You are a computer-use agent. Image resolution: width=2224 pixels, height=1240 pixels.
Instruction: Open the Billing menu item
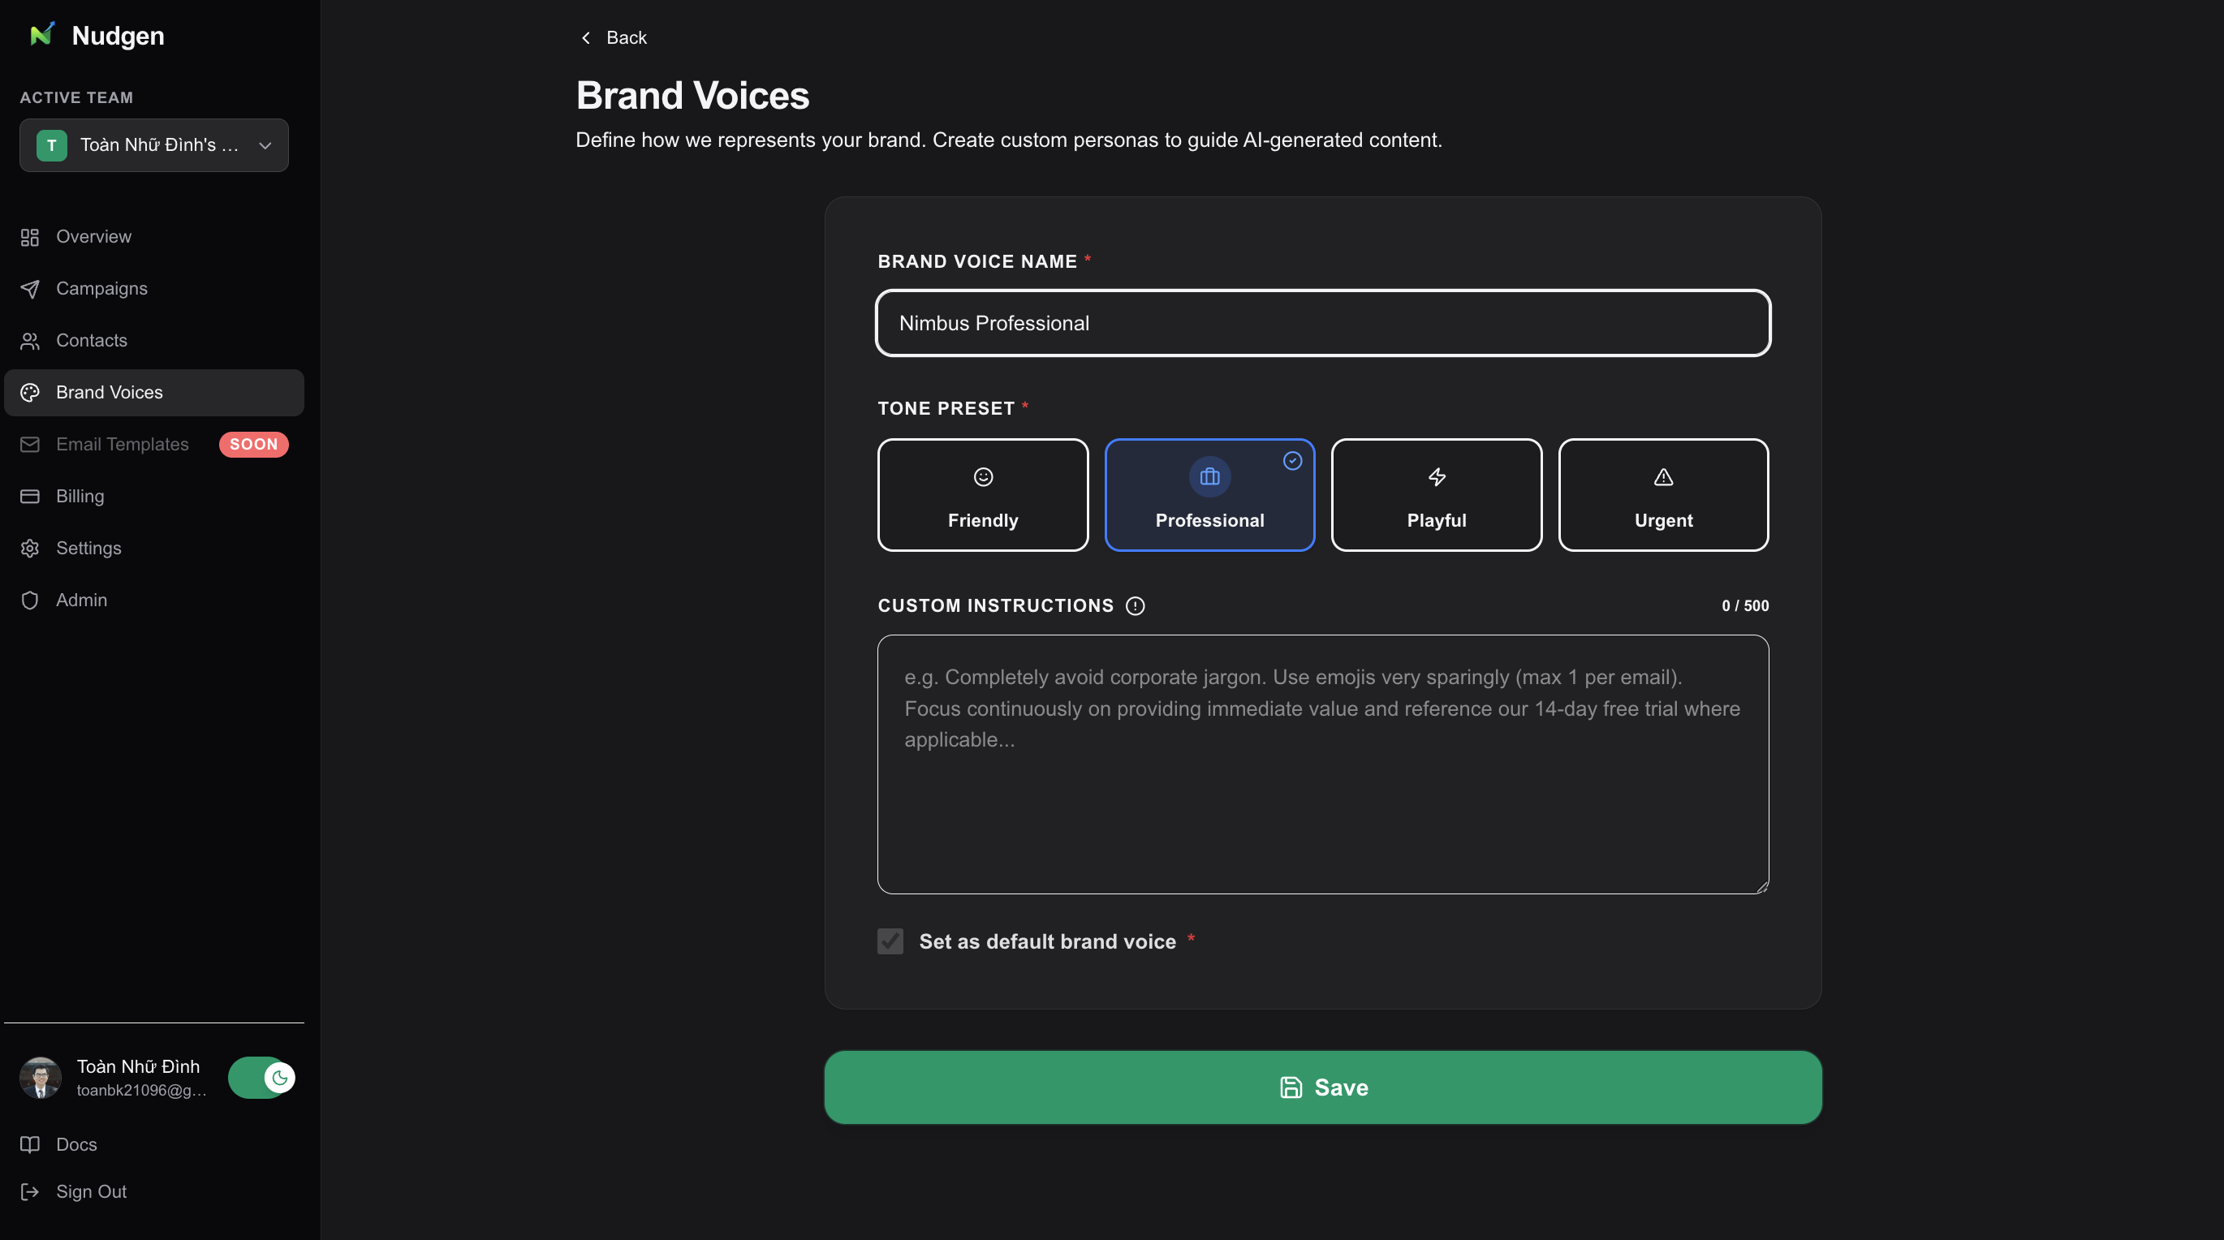pyautogui.click(x=80, y=496)
